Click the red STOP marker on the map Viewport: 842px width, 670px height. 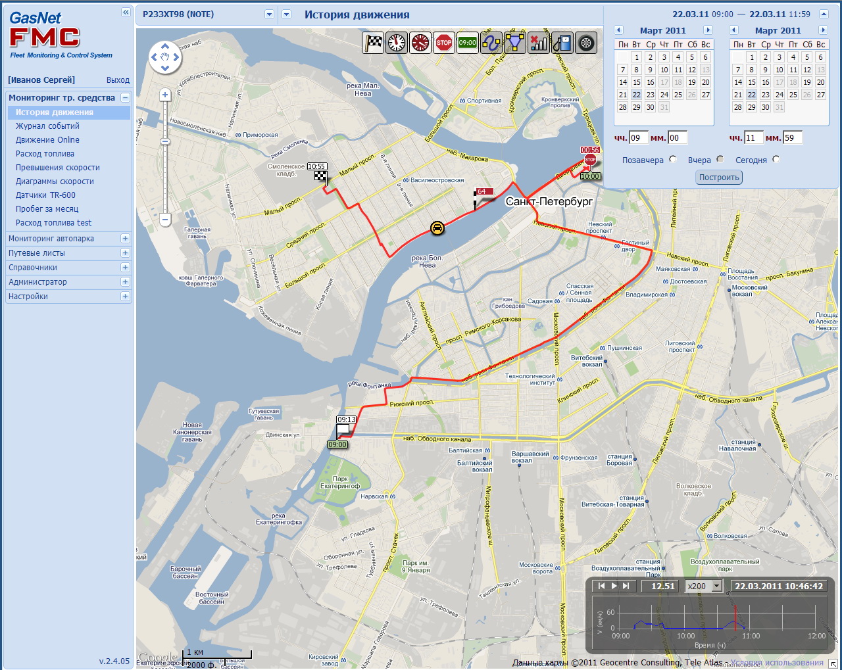pyautogui.click(x=590, y=160)
